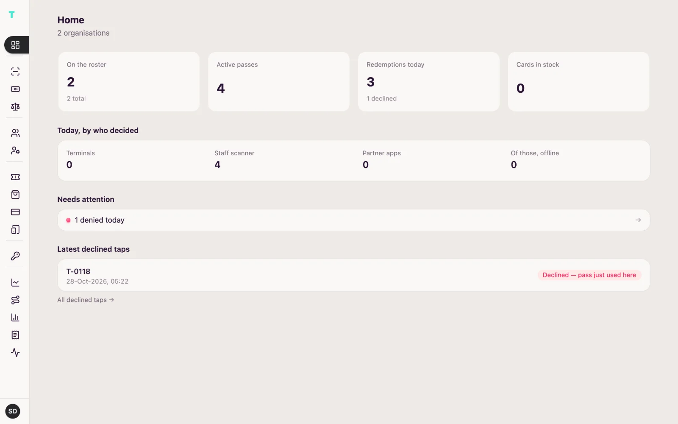Image resolution: width=678 pixels, height=424 pixels.
Task: Click the '2 total' text under roster
Action: (x=76, y=98)
